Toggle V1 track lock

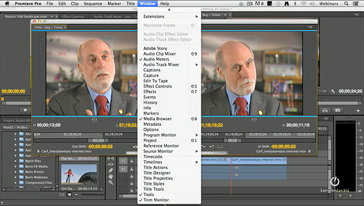pyautogui.click(x=132, y=161)
